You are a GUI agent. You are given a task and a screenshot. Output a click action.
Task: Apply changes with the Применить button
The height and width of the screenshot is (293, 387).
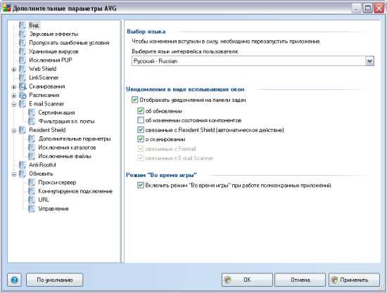pyautogui.click(x=354, y=280)
